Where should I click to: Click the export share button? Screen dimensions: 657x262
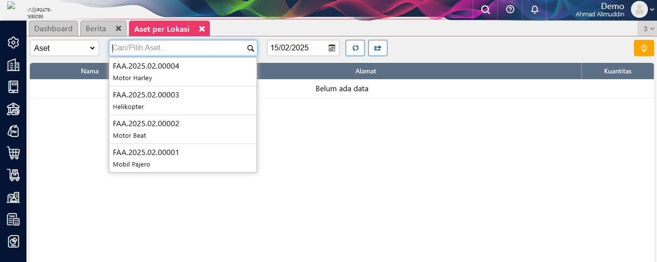pos(378,48)
